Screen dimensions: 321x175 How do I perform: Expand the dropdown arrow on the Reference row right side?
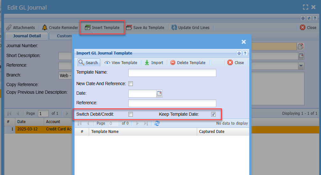pos(301,66)
